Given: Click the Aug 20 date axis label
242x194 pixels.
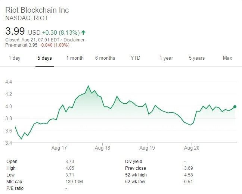Looking at the screenshot, I should click(x=191, y=148).
